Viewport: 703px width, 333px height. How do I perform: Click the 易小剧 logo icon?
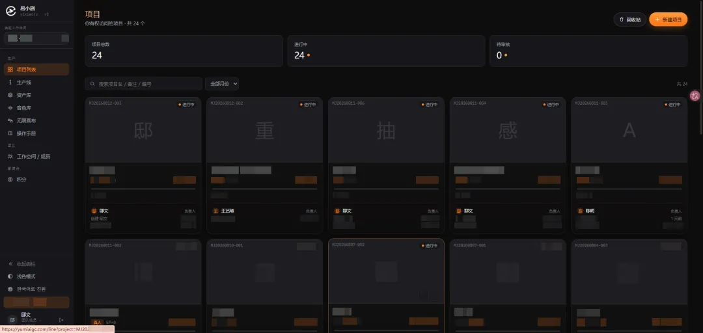[10, 11]
